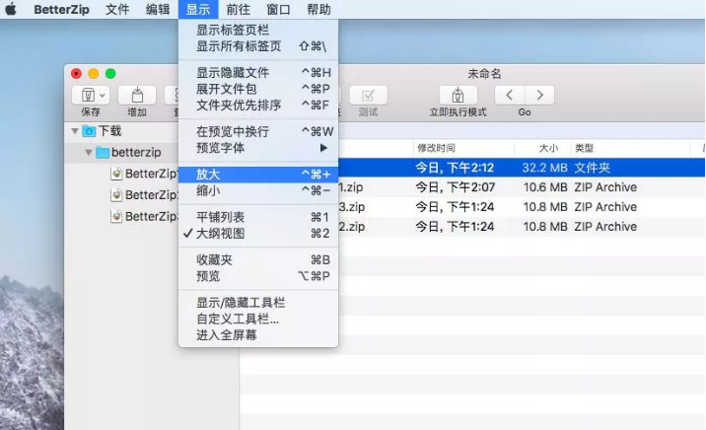Toggle 立即执行模式 toolbar icon
Viewport: 706px width, 430px height.
click(458, 95)
